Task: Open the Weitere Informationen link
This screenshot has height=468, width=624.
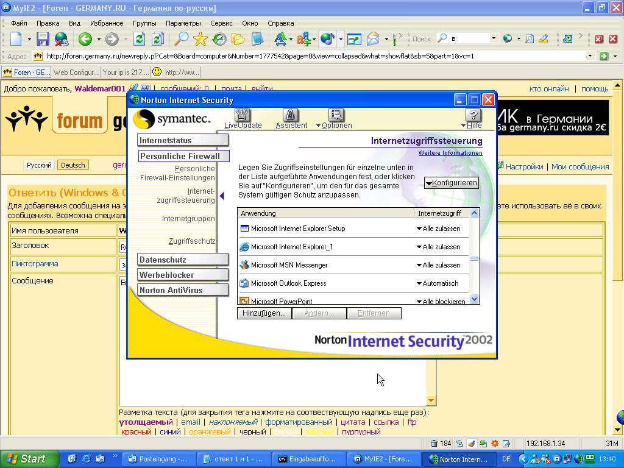Action: (450, 153)
